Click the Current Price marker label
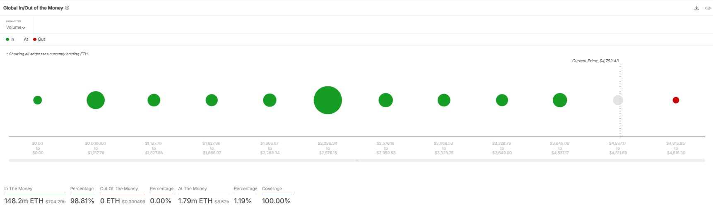Image resolution: width=713 pixels, height=207 pixels. point(595,61)
